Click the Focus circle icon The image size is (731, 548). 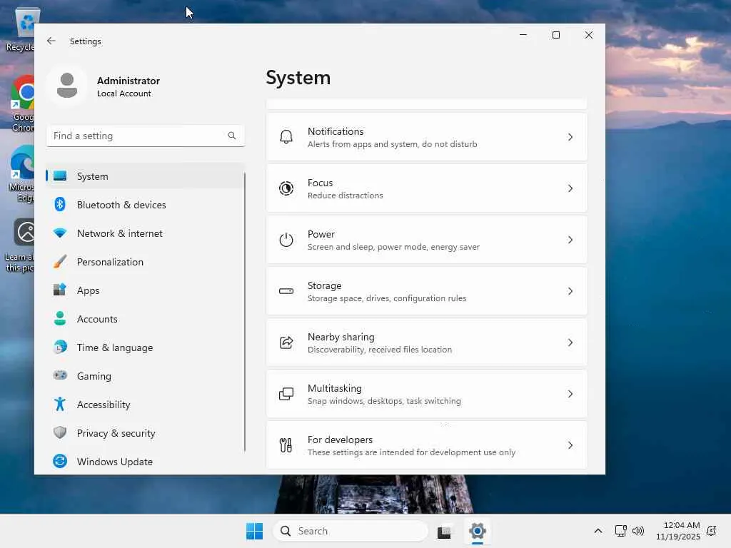[286, 188]
